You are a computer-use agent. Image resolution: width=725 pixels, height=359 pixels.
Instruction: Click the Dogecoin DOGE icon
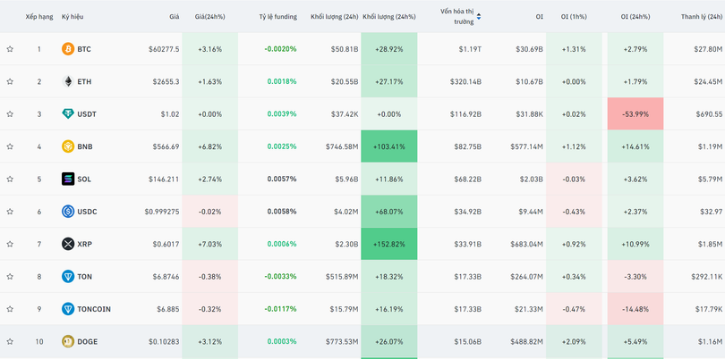[x=68, y=341]
